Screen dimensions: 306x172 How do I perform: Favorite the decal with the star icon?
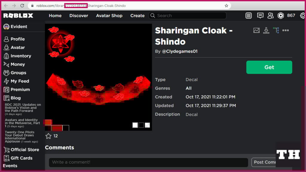[x=48, y=136]
